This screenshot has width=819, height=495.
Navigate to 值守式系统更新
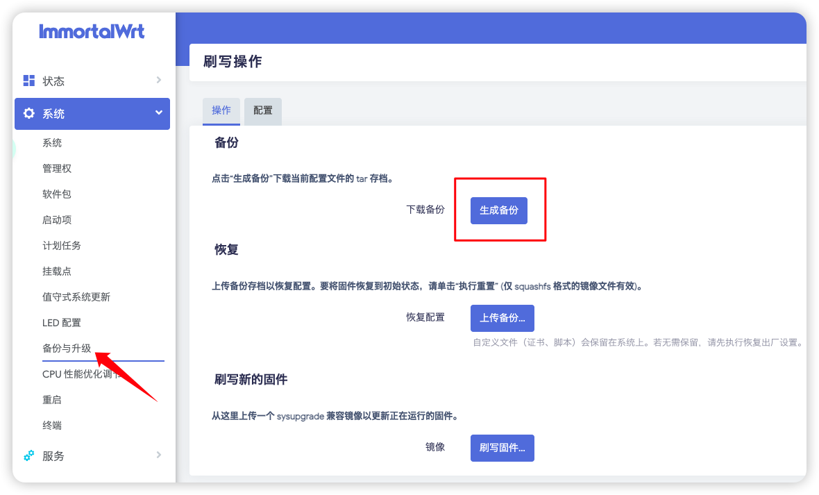[x=76, y=297]
